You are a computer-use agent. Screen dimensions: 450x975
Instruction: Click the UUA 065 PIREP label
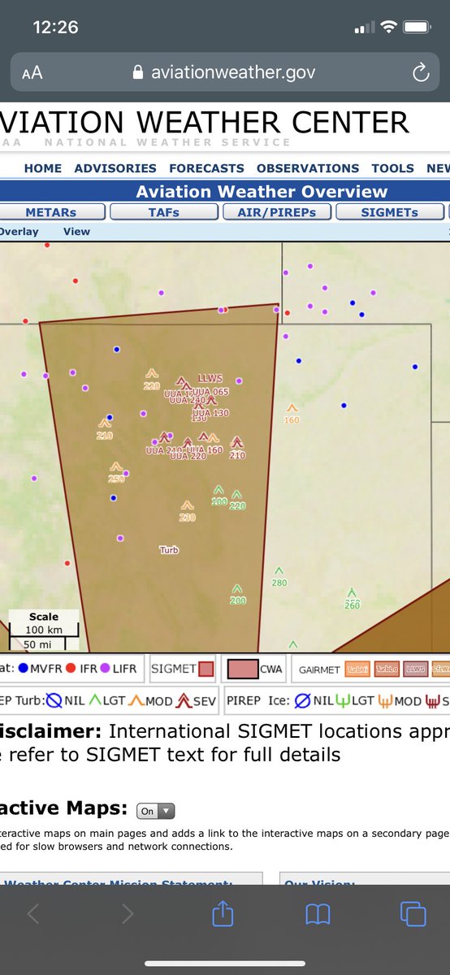coord(210,392)
